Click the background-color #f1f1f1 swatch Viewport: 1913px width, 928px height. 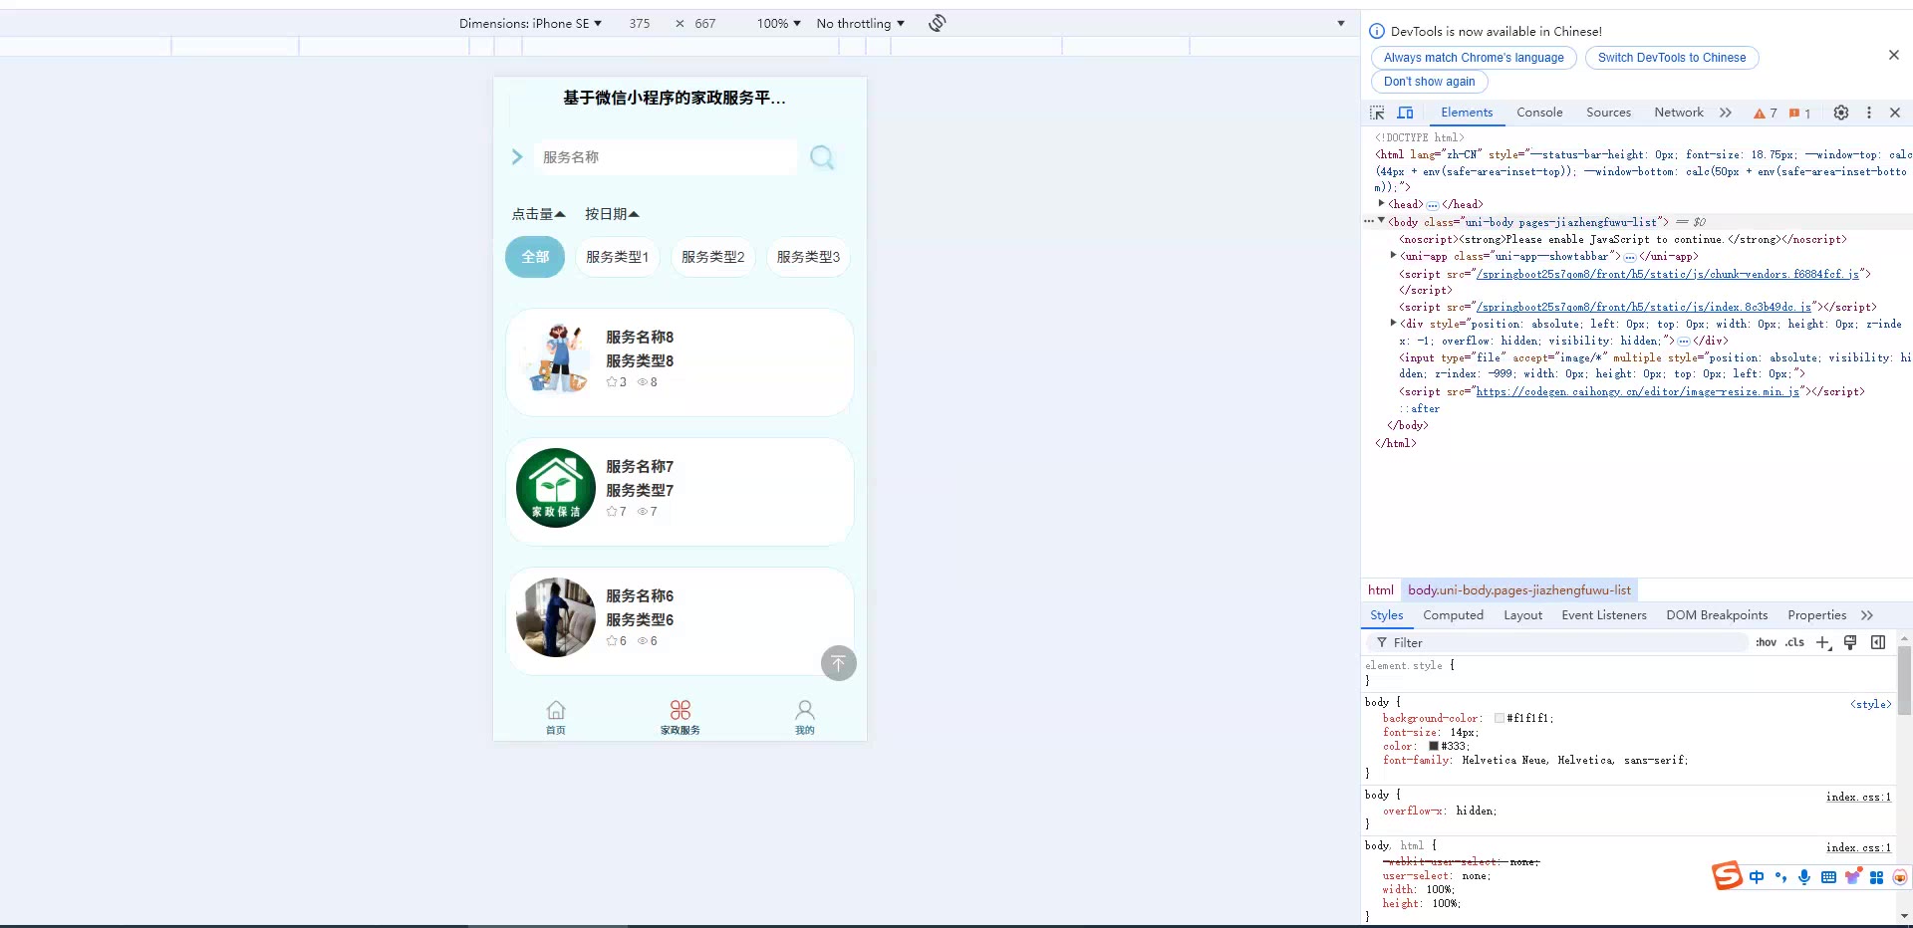pyautogui.click(x=1499, y=718)
